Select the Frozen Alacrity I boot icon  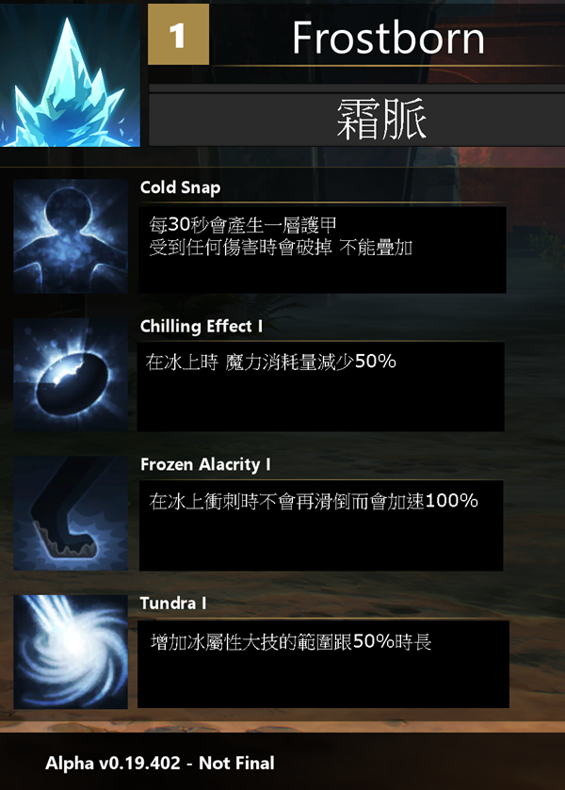[71, 513]
